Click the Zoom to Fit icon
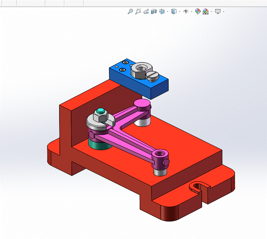The height and width of the screenshot is (239, 267). (x=130, y=11)
